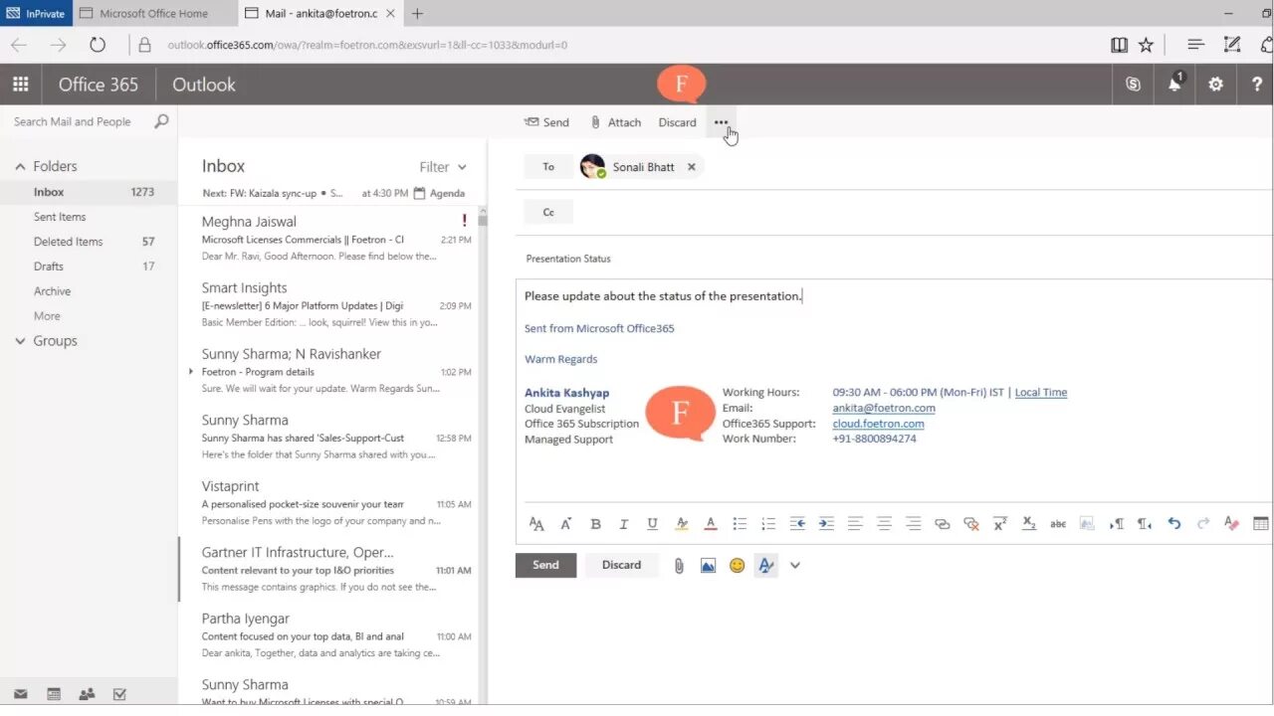1274x716 pixels.
Task: Remove Sonali Bhatt from recipients
Action: coord(691,167)
